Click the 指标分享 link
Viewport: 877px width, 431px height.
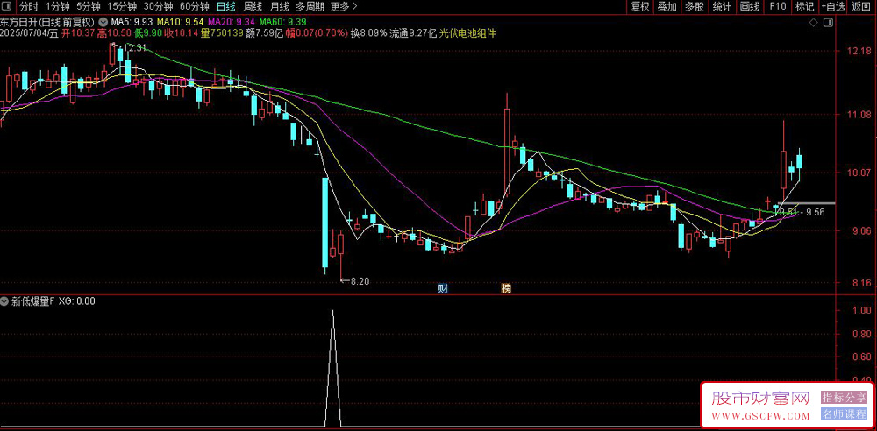click(x=844, y=398)
